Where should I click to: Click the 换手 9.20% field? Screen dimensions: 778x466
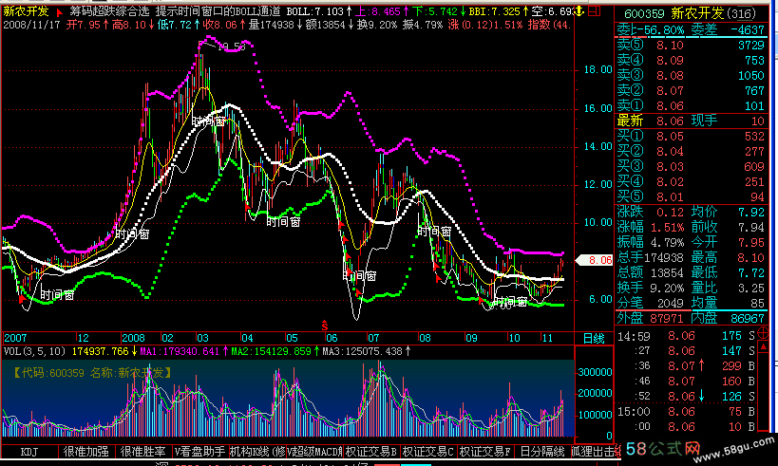click(x=650, y=288)
